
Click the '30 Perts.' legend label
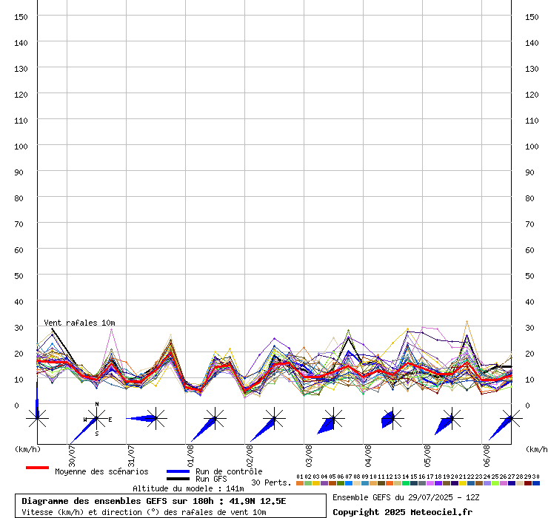[271, 482]
